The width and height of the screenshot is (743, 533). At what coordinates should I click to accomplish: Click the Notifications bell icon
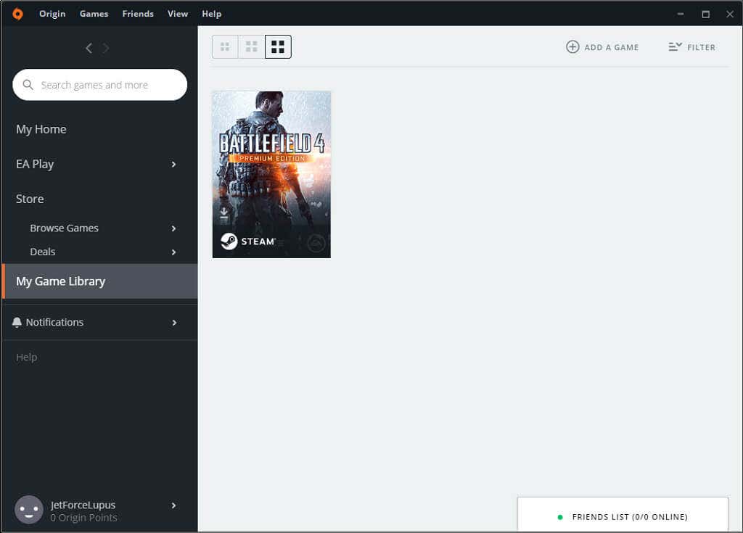(x=17, y=321)
